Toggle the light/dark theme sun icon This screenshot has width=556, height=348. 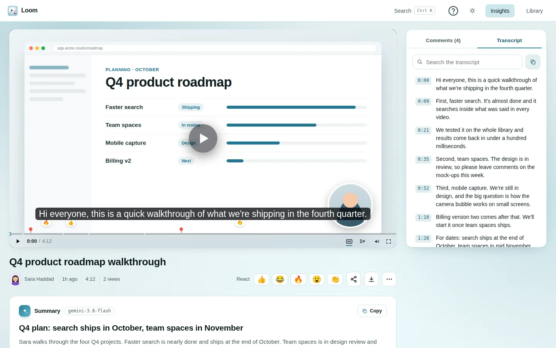click(472, 11)
